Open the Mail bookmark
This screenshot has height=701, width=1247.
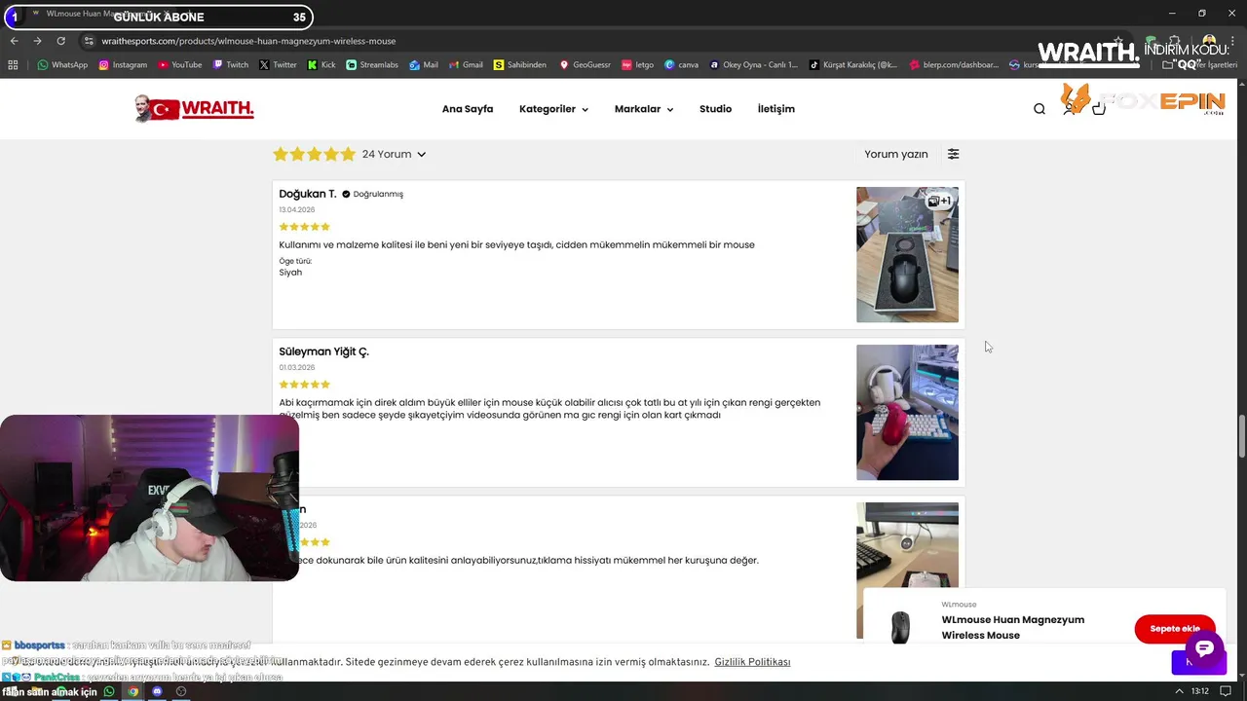pos(424,65)
